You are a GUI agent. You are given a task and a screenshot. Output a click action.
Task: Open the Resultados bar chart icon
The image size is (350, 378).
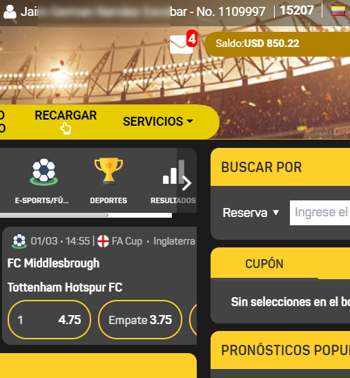[x=173, y=171]
